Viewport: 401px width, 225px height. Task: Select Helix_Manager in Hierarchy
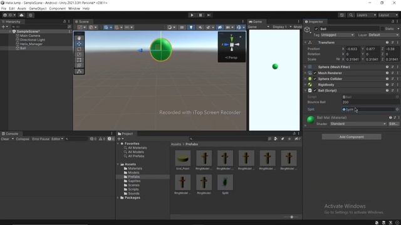31,44
